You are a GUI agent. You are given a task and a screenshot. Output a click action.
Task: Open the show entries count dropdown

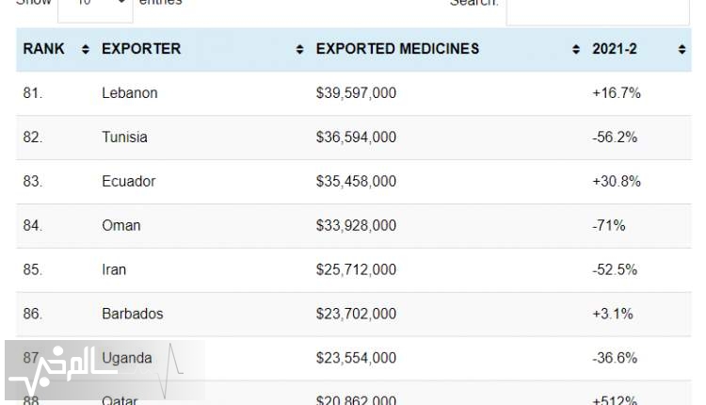(x=95, y=9)
